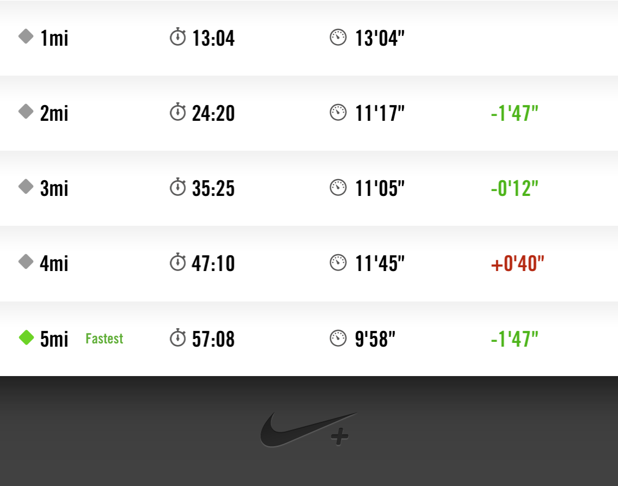
Task: Click the gray diamond marker for 1mi
Action: coord(26,37)
